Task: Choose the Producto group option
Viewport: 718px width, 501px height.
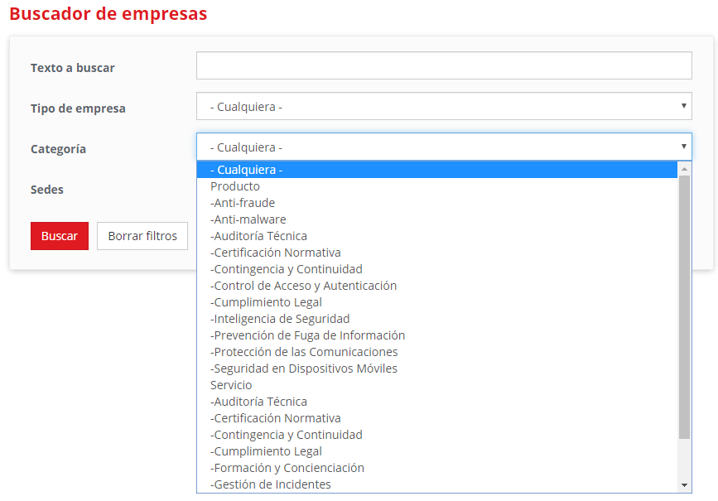Action: click(235, 186)
